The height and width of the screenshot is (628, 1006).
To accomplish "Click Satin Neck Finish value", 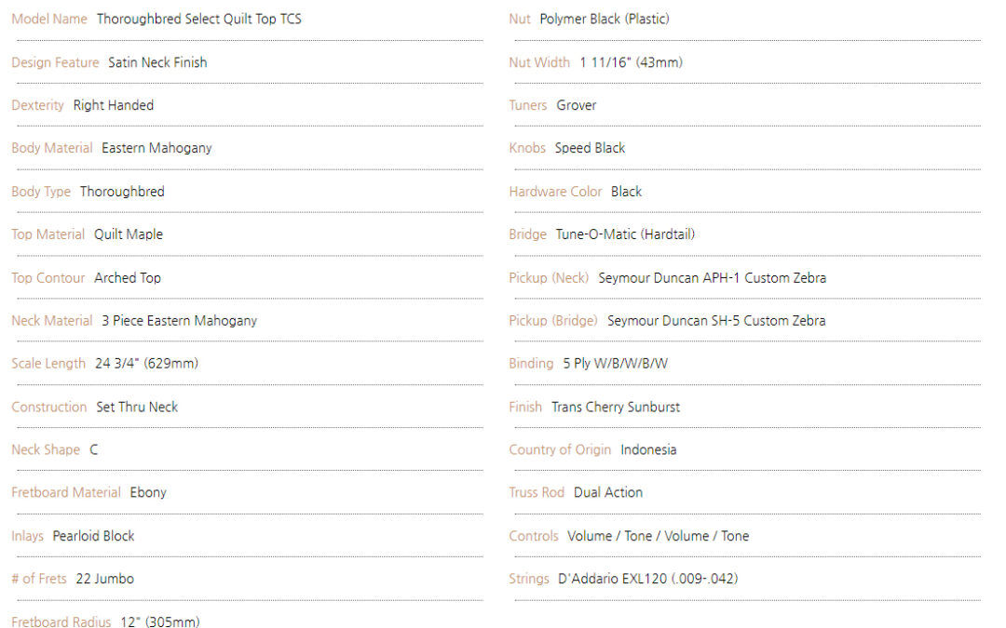I will (x=157, y=62).
